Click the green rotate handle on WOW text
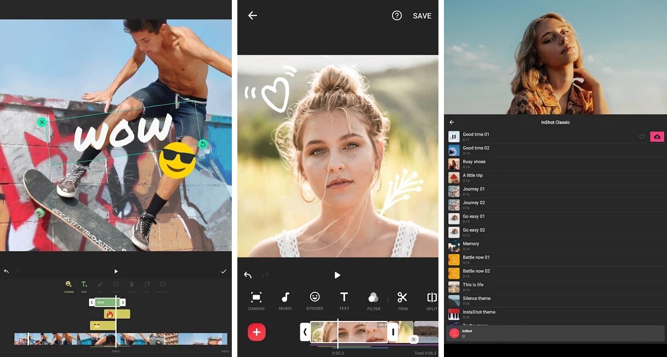Viewport: 667px width, 357px height. click(x=203, y=145)
